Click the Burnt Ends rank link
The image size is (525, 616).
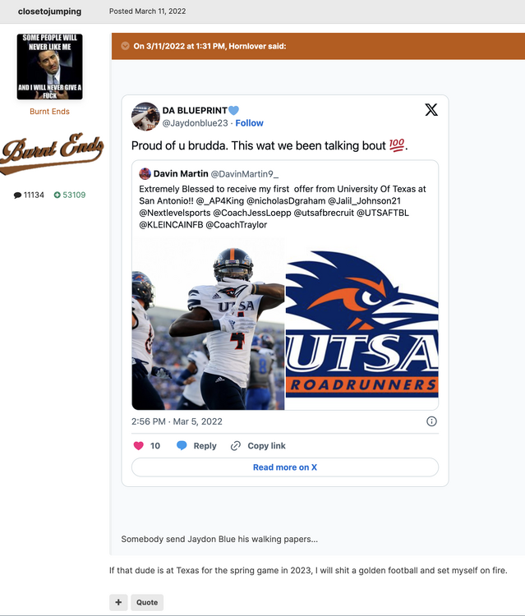pyautogui.click(x=49, y=112)
